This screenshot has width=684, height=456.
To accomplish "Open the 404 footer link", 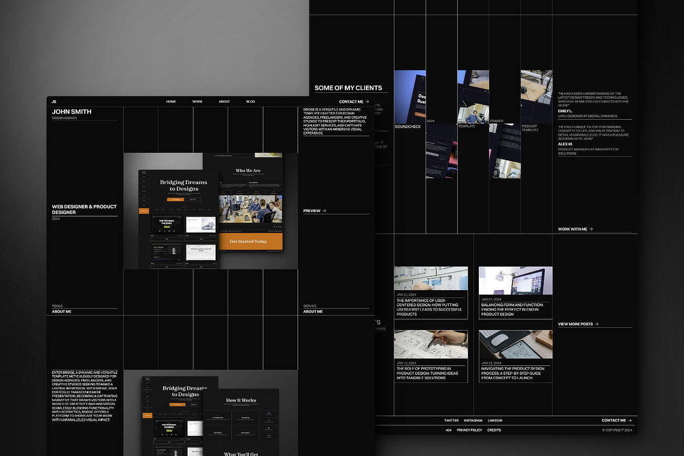I will coord(449,430).
